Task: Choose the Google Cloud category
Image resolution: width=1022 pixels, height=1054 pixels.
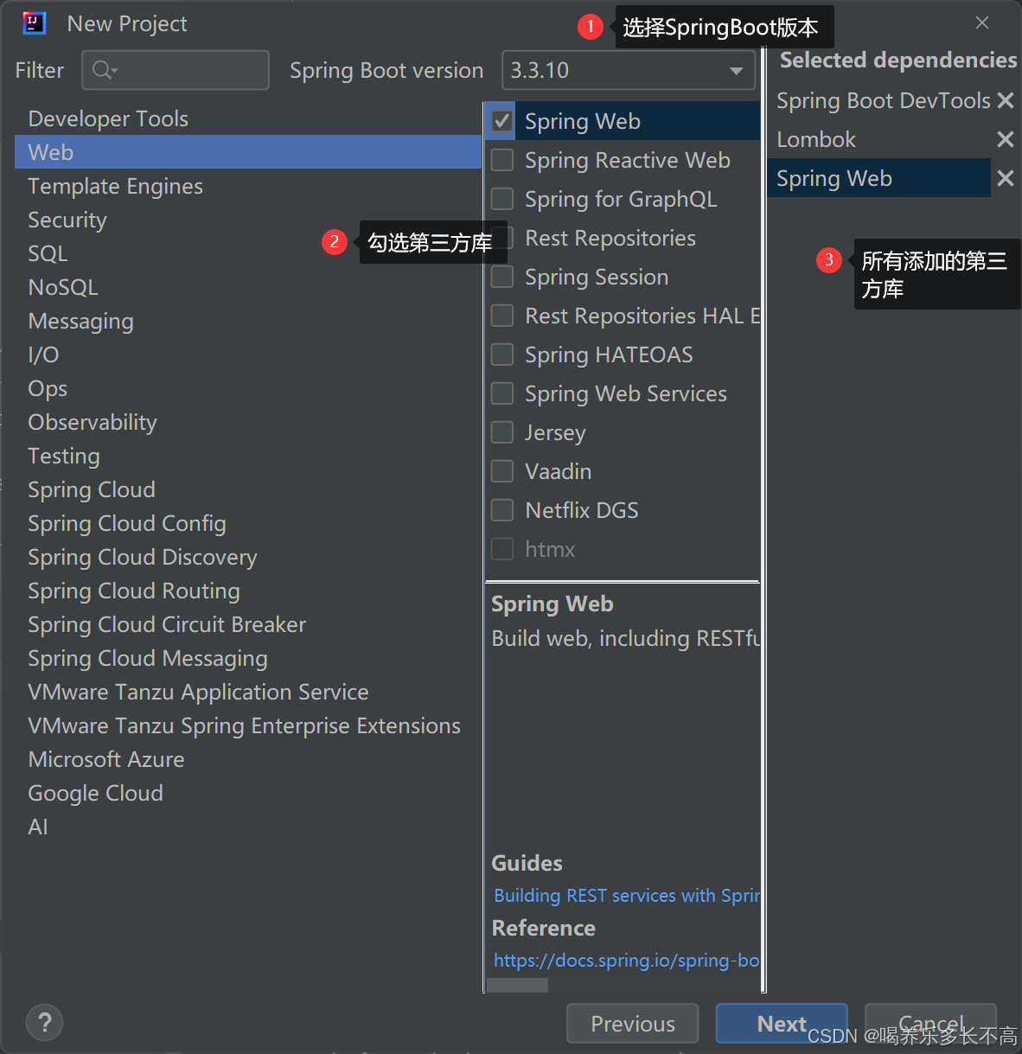Action: (x=248, y=793)
